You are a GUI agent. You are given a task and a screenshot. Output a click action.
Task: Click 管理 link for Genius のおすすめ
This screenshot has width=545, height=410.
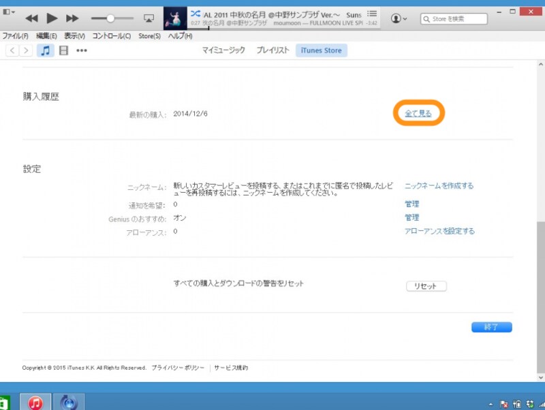[412, 217]
